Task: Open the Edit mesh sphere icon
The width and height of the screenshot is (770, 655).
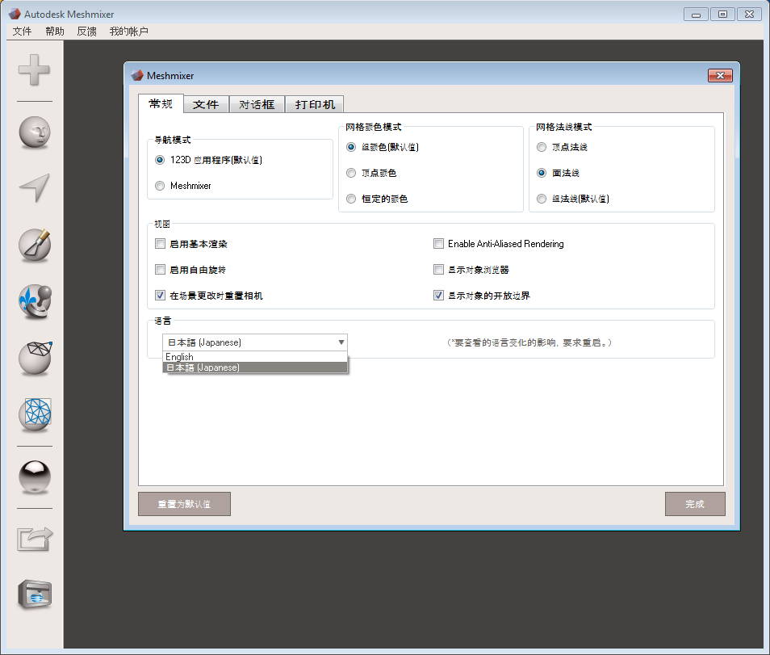Action: pos(35,357)
